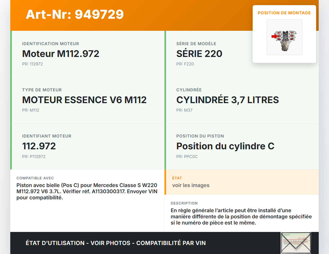
Task: Click the Piston avec bielle compatibility paragraph
Action: pos(87,191)
